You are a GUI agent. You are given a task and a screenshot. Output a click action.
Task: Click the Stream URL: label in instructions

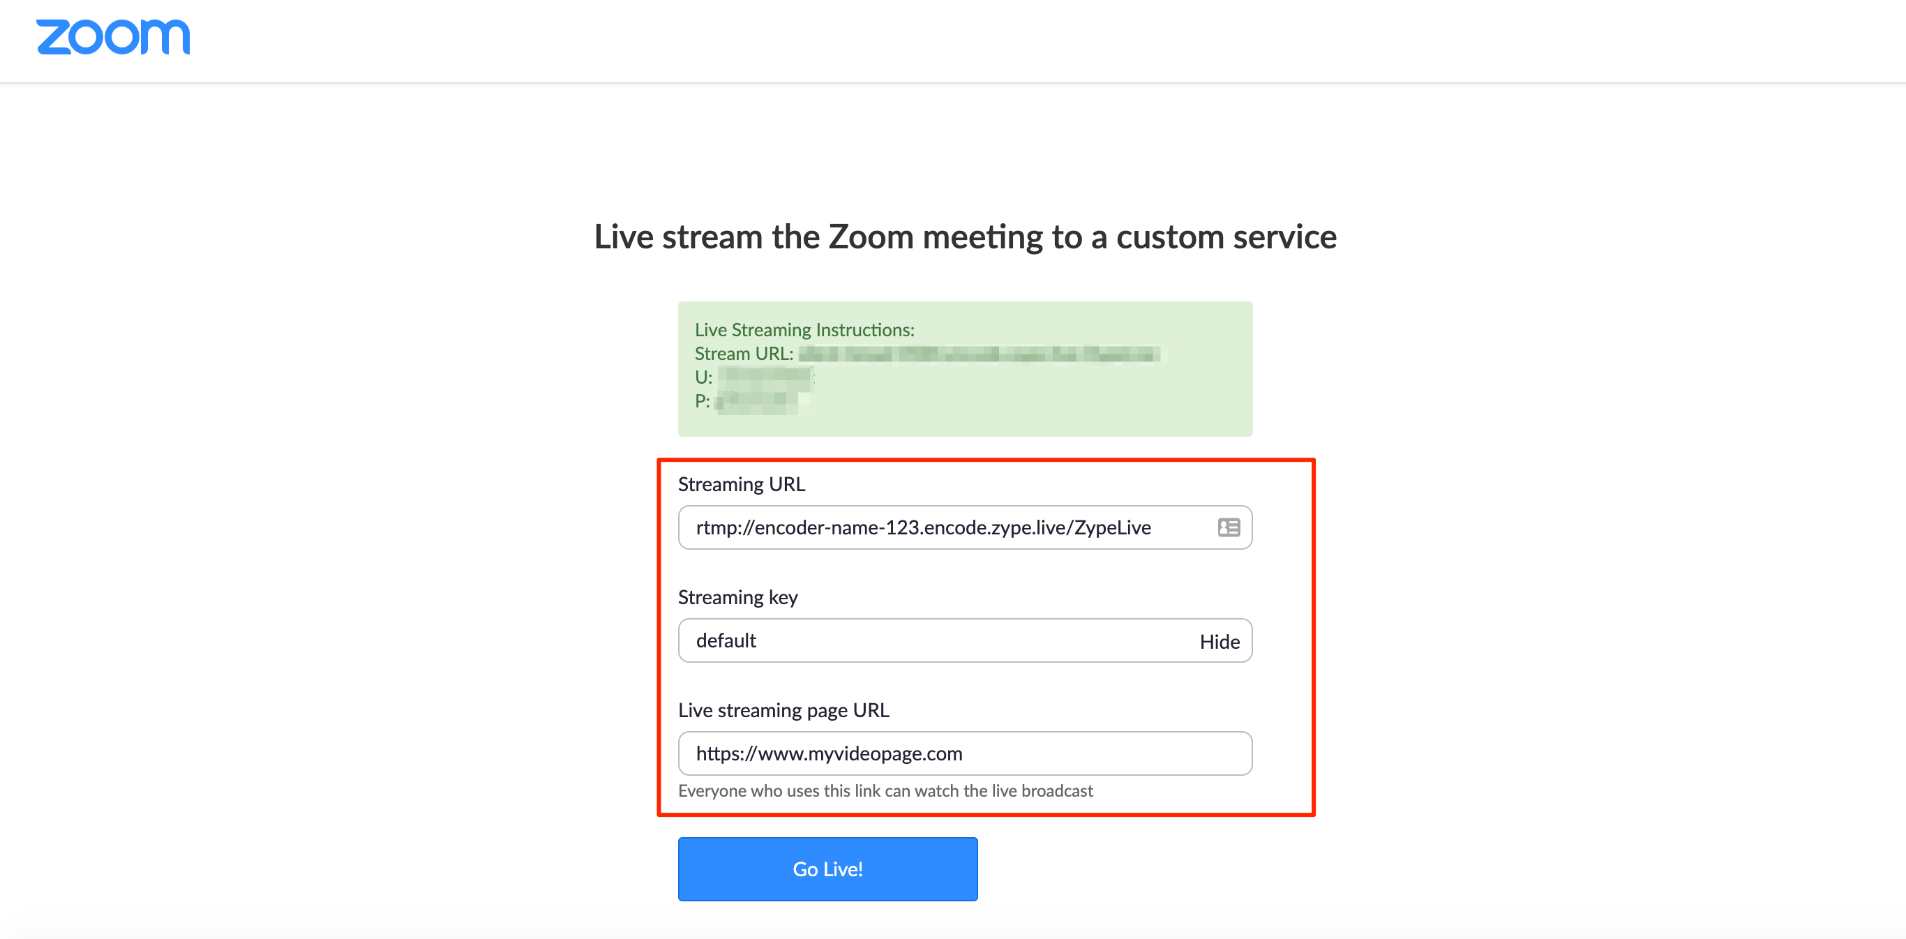(x=744, y=354)
